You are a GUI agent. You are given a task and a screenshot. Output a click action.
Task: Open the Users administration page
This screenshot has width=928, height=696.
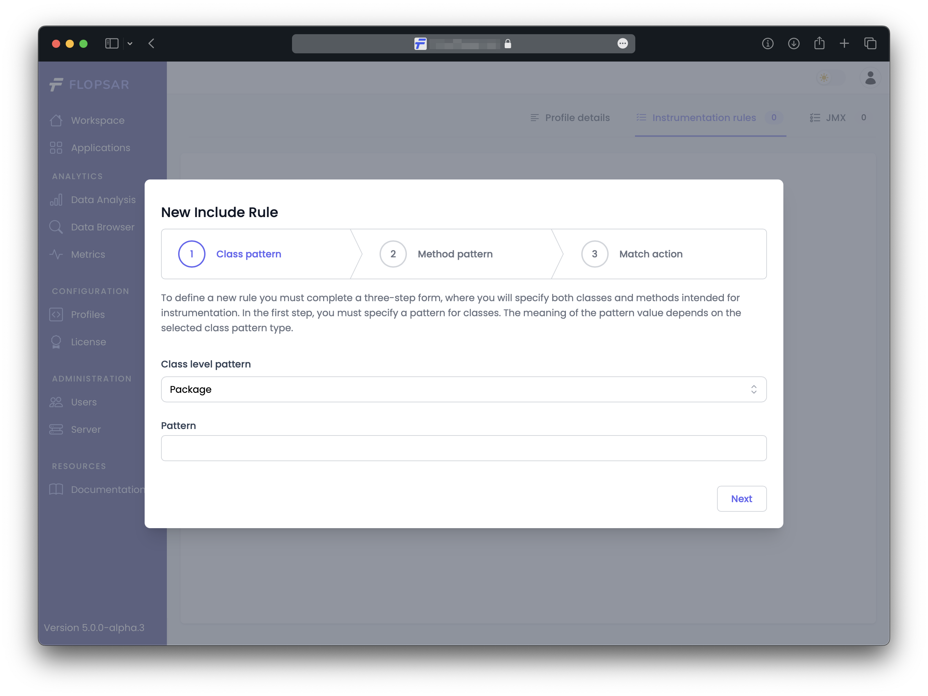click(x=83, y=402)
